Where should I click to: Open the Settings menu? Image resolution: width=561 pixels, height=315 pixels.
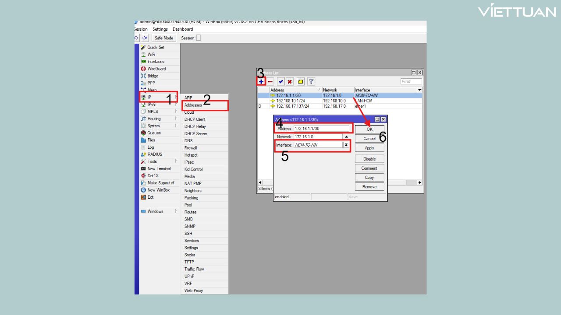coord(160,29)
